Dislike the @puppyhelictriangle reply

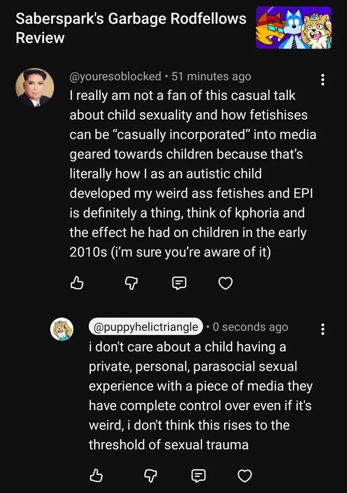147,475
